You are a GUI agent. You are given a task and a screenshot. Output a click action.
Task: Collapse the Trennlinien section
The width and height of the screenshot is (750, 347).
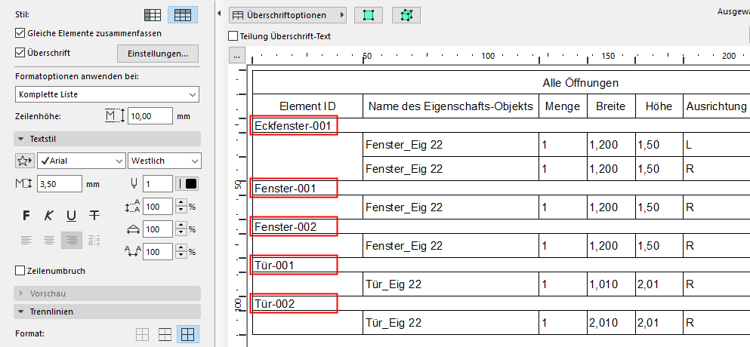point(107,312)
